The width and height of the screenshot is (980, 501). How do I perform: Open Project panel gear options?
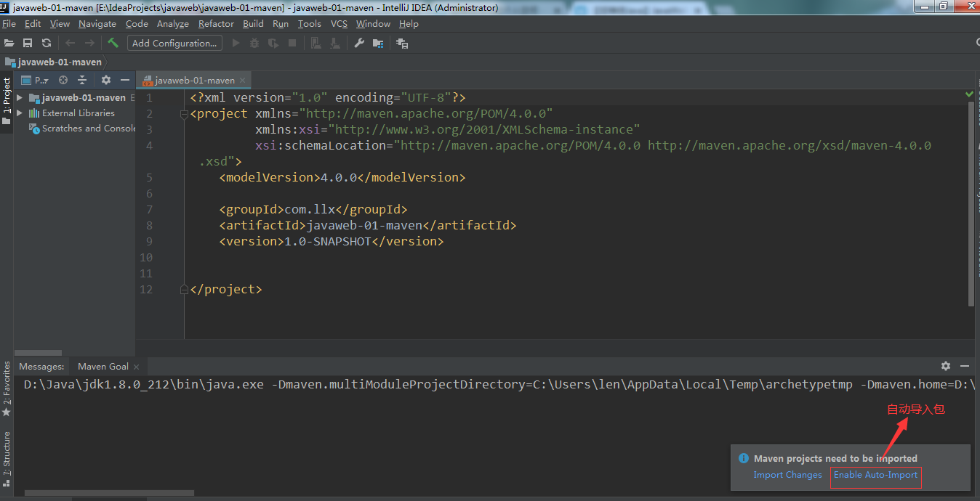106,80
